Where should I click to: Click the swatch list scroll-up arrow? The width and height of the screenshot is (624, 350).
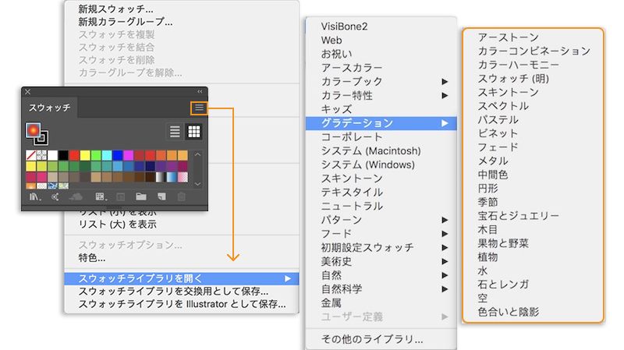click(x=198, y=154)
